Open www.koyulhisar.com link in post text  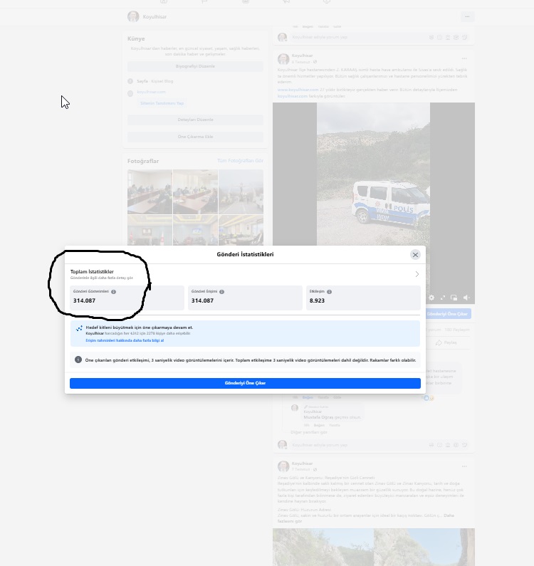tap(298, 90)
